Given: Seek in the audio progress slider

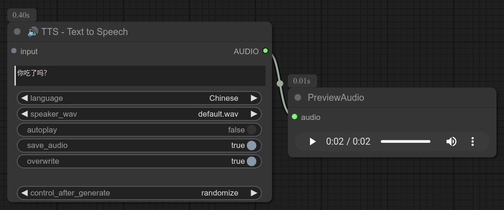Looking at the screenshot, I should point(405,141).
